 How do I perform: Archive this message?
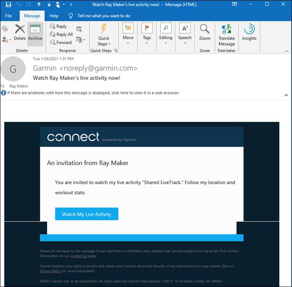(x=35, y=34)
